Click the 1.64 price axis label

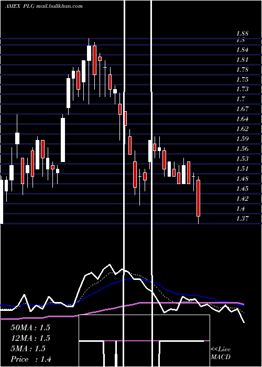tap(242, 119)
